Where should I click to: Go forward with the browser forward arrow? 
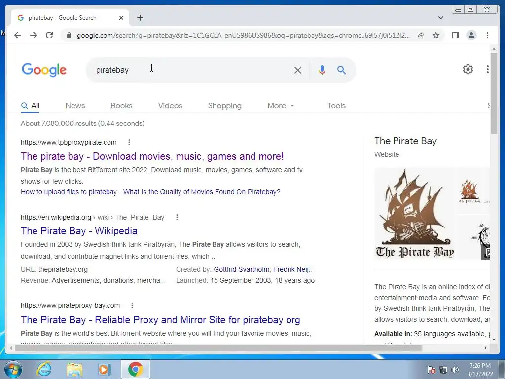(34, 35)
